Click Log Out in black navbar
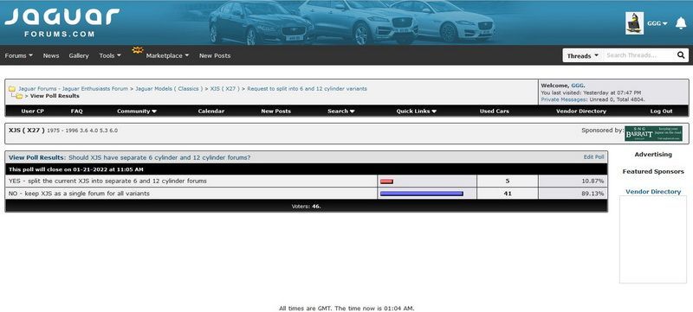The width and height of the screenshot is (693, 312). tap(661, 111)
